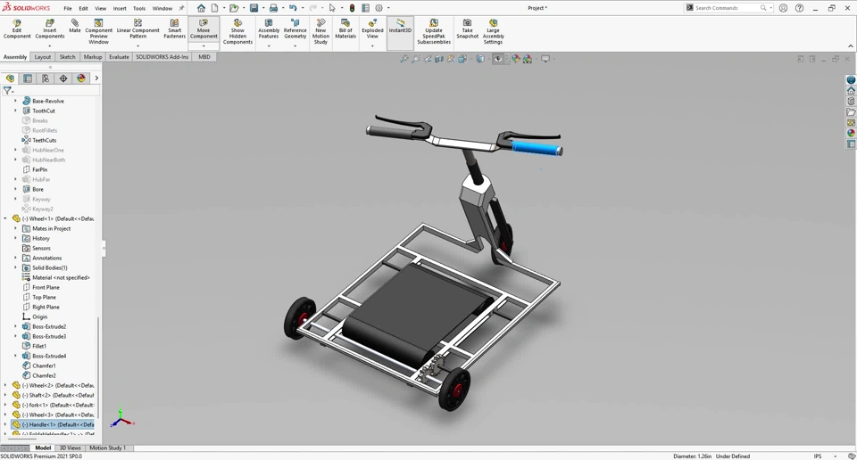Image resolution: width=857 pixels, height=460 pixels.
Task: Open Reference Geometry tool
Action: point(295,29)
